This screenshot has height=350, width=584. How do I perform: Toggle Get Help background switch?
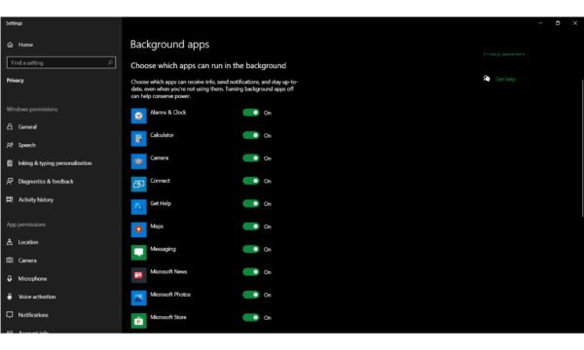click(251, 203)
